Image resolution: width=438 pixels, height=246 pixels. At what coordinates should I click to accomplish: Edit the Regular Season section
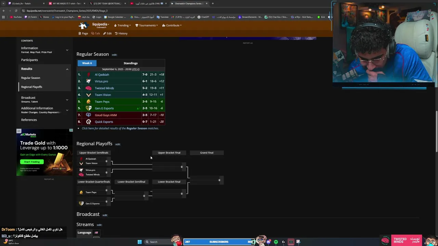pos(114,55)
